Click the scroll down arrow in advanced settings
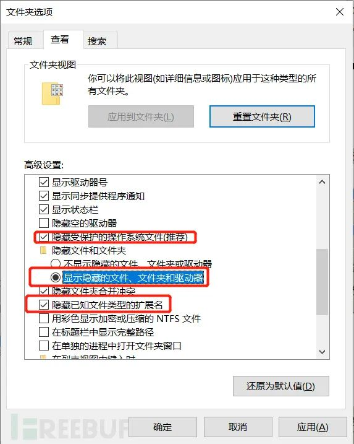The width and height of the screenshot is (354, 444). 322,352
